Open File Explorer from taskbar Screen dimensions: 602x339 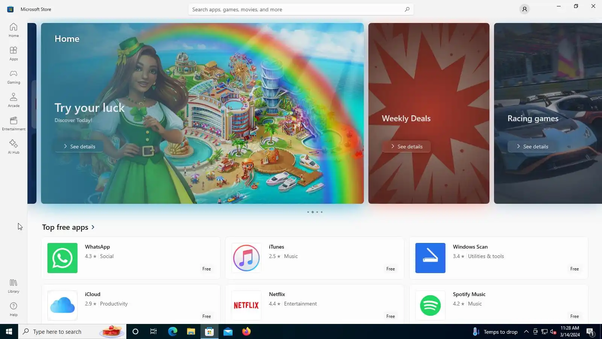191,331
